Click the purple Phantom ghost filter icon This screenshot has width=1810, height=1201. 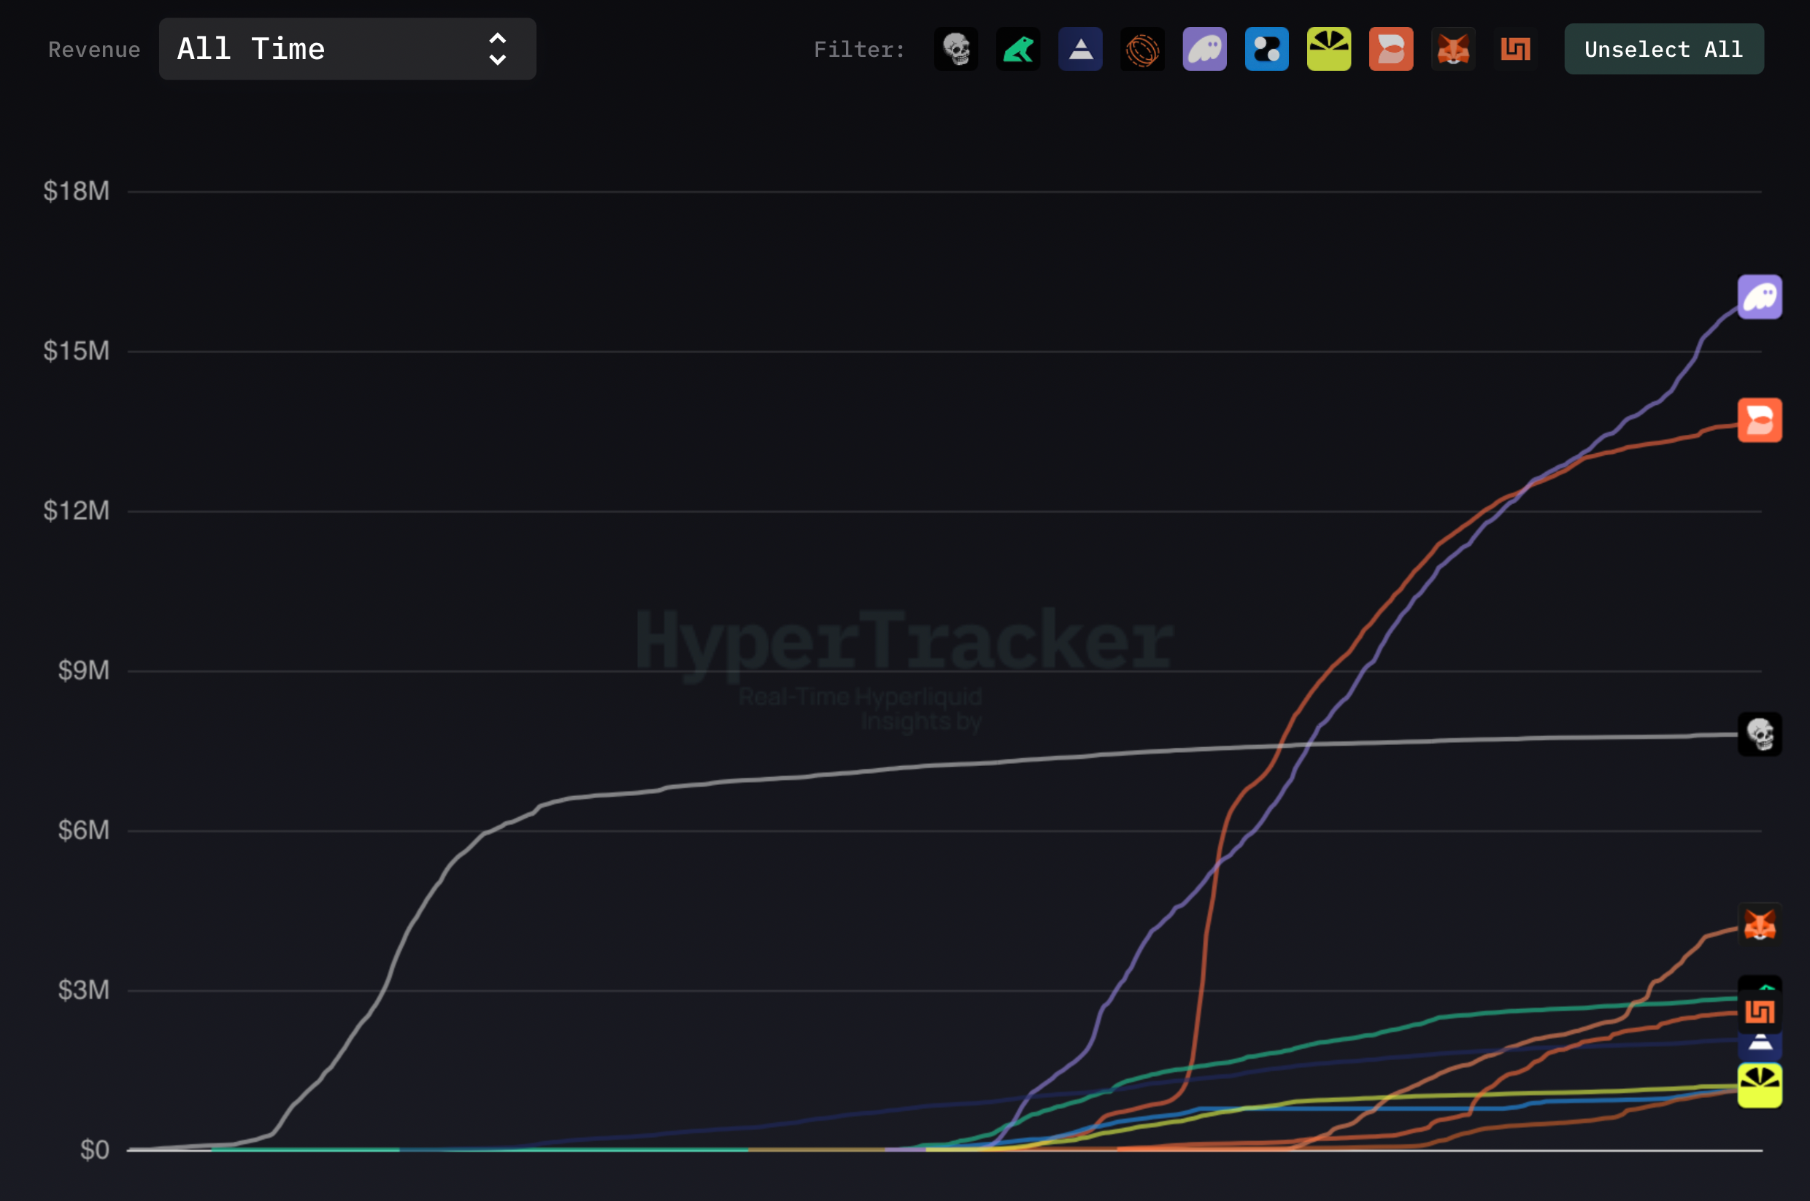(1204, 50)
